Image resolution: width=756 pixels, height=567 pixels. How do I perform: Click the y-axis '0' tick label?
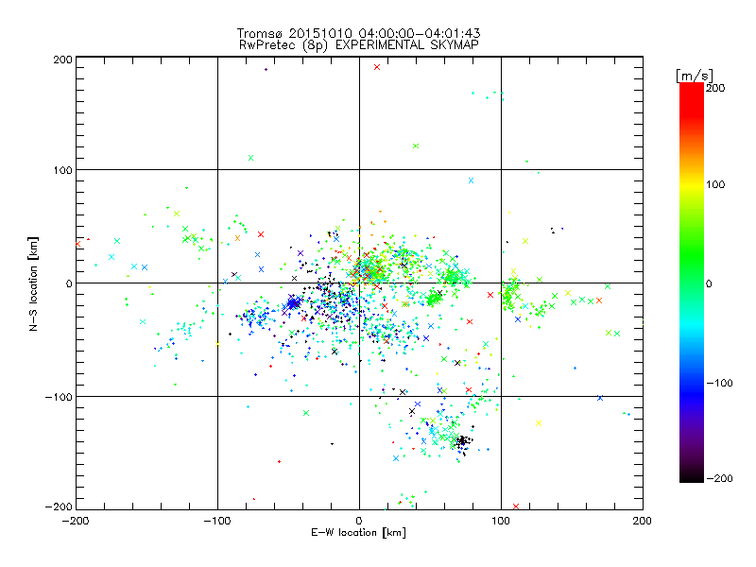[x=69, y=283]
